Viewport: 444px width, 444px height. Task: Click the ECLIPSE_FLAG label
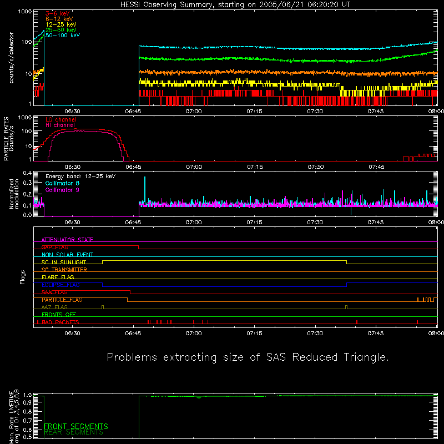[60, 285]
